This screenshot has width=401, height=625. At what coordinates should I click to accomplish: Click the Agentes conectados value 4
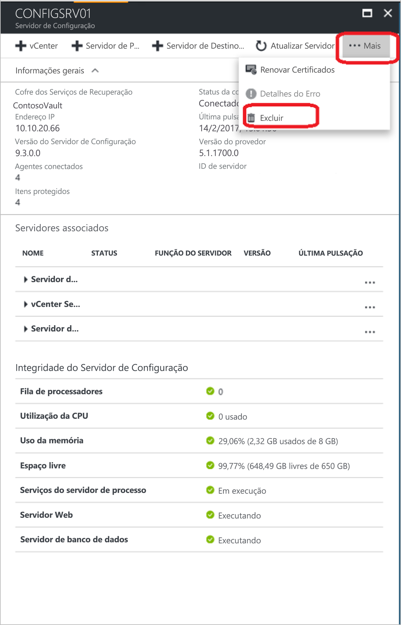[x=18, y=177]
